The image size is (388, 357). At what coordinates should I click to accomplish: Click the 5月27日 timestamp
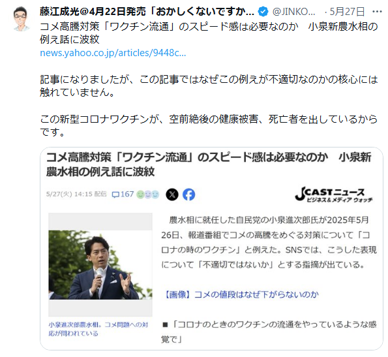(x=347, y=12)
